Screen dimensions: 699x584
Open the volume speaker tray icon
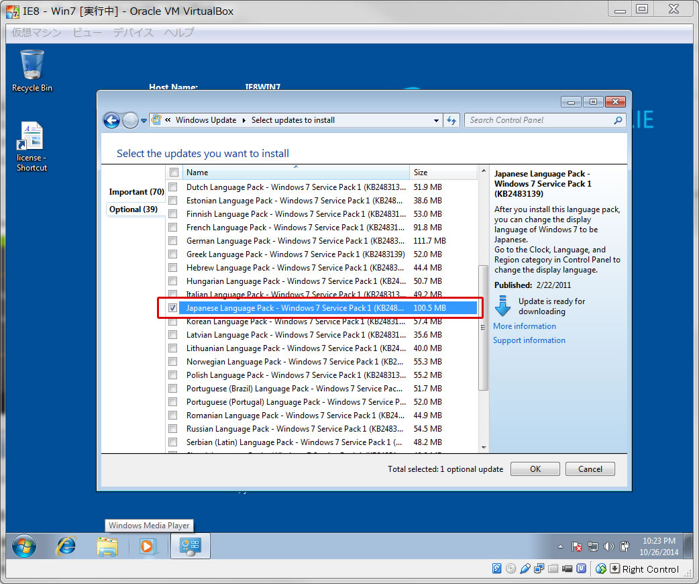608,546
